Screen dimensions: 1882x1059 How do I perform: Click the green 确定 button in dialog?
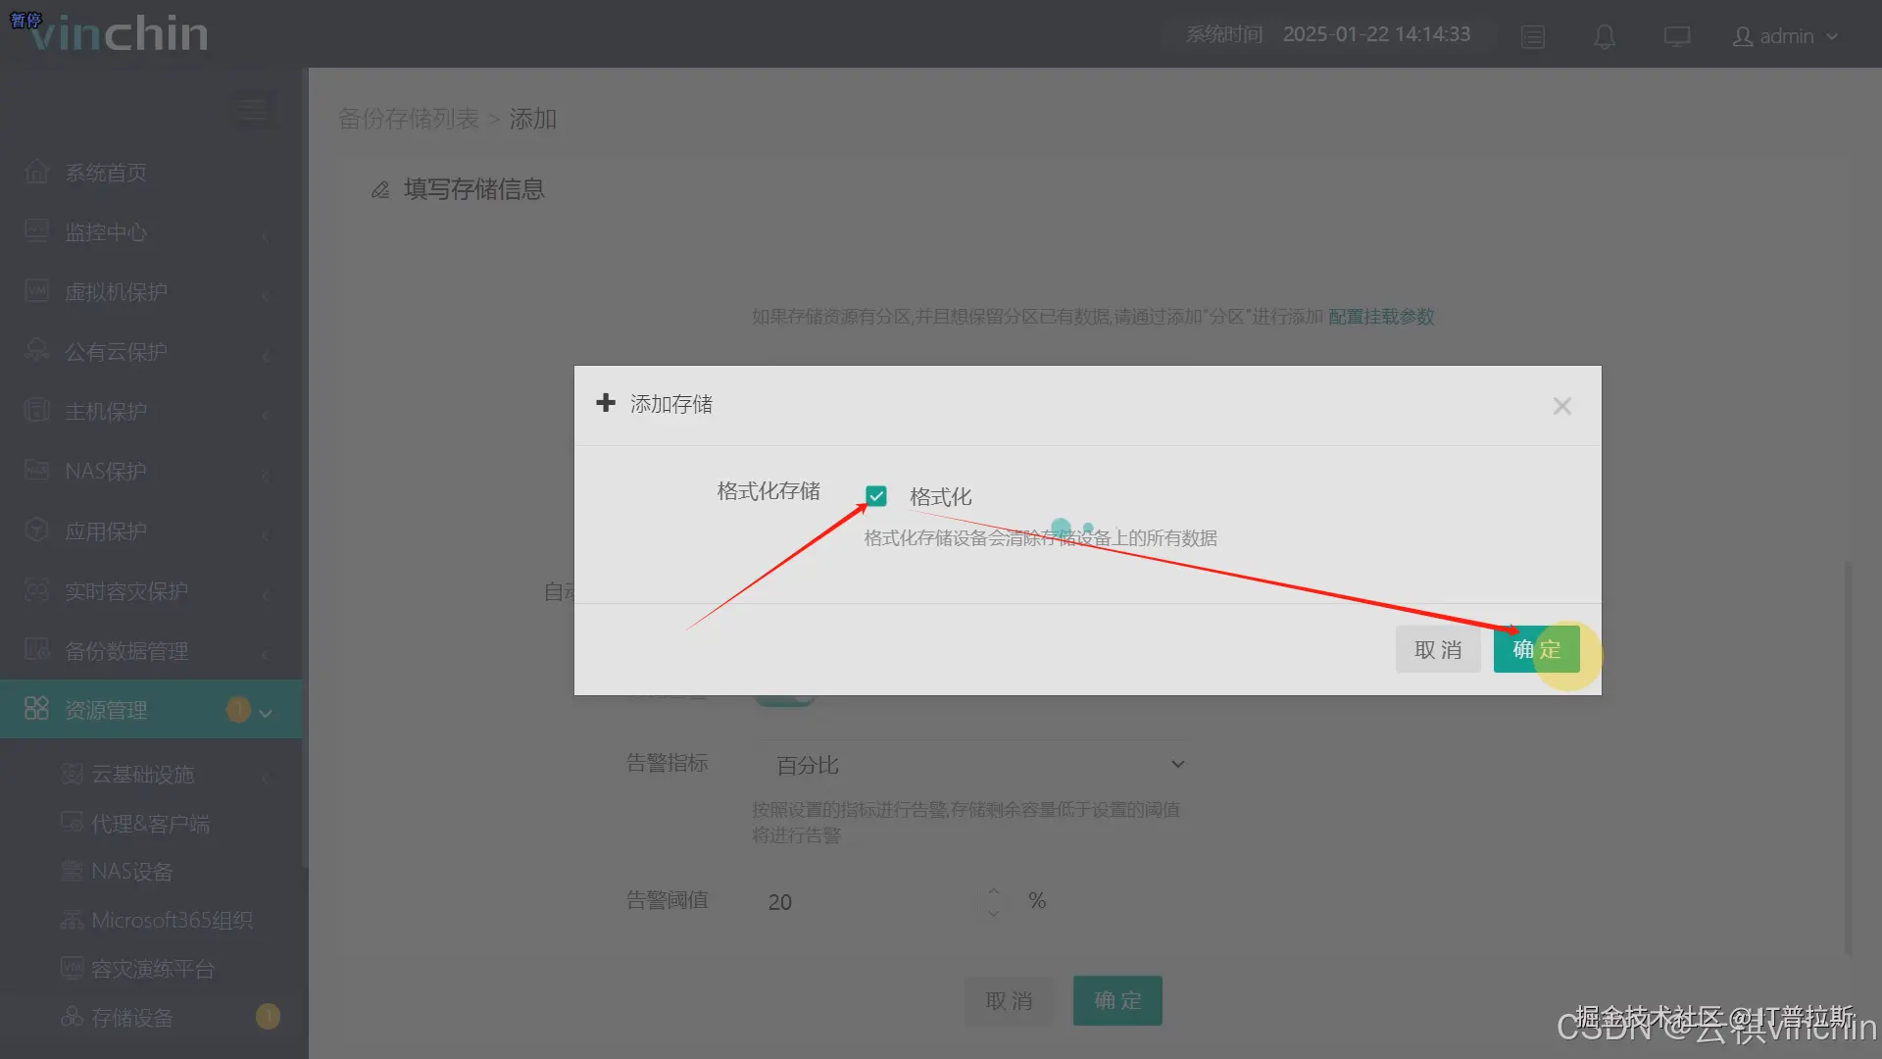point(1536,649)
